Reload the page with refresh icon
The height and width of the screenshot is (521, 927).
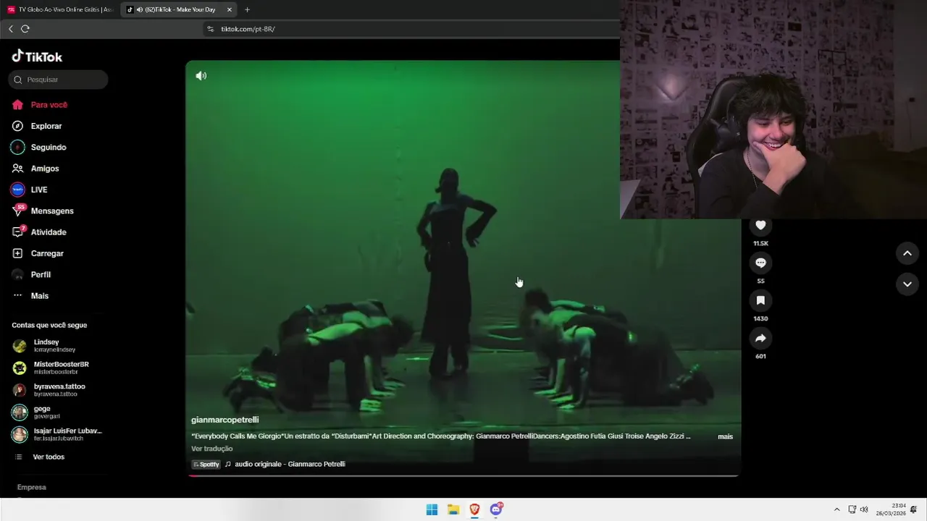pos(25,29)
